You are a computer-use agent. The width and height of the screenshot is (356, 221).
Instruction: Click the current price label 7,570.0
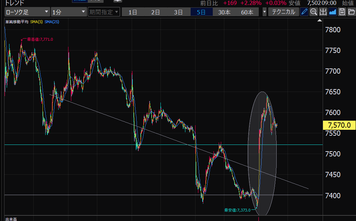point(339,125)
